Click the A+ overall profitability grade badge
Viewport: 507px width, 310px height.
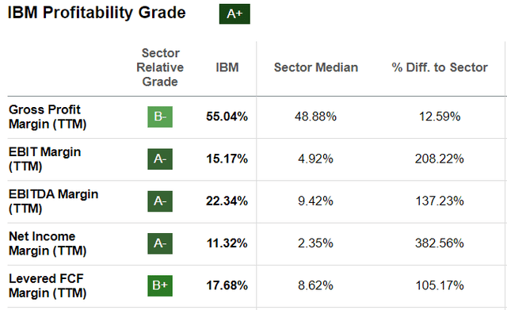(234, 14)
